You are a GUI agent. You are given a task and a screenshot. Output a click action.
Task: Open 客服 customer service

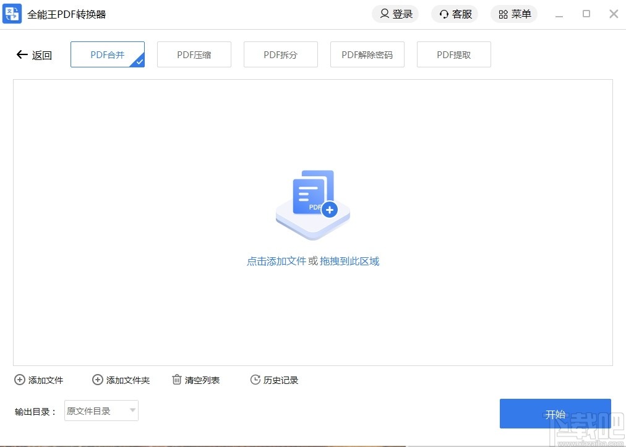[x=455, y=14]
